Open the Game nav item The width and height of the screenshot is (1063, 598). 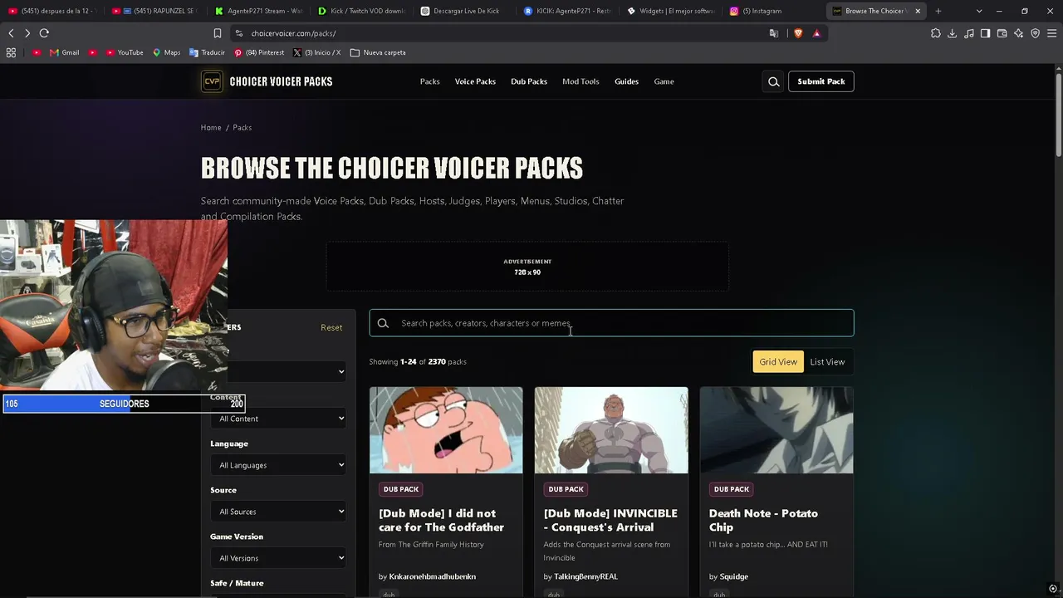click(664, 81)
